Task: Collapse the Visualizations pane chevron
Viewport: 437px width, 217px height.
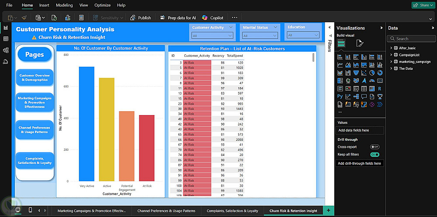Action: (382, 28)
